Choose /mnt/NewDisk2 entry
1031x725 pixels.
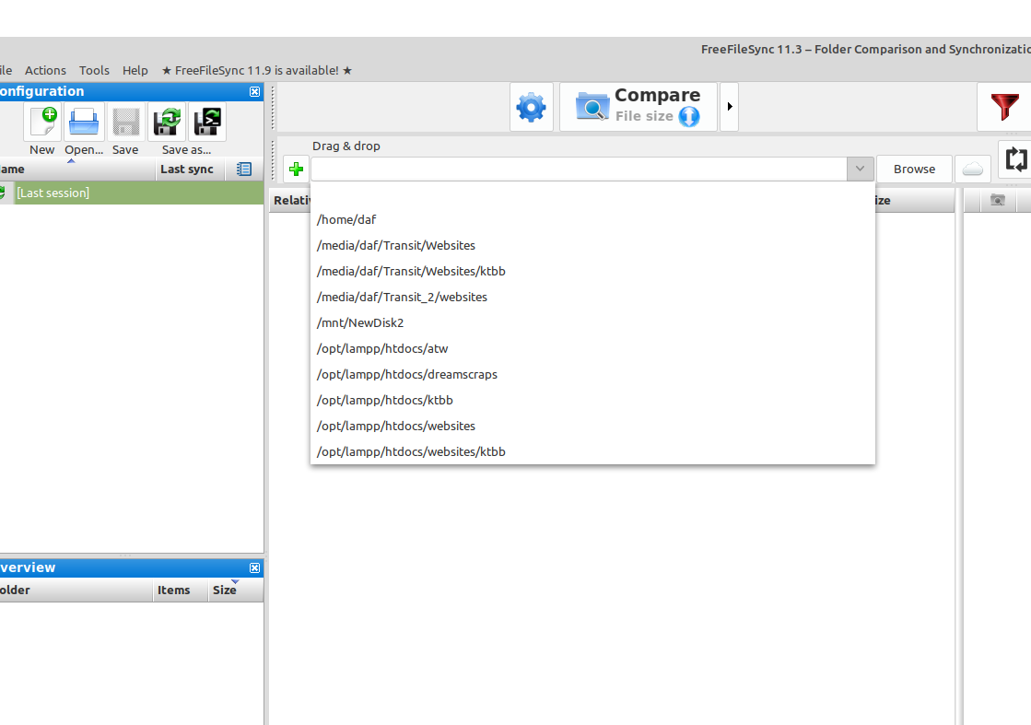point(592,322)
